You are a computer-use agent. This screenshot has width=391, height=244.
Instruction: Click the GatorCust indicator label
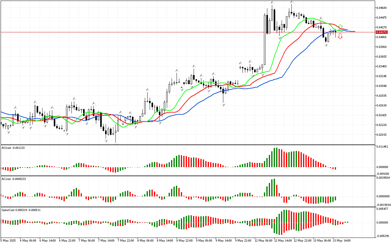(21, 210)
